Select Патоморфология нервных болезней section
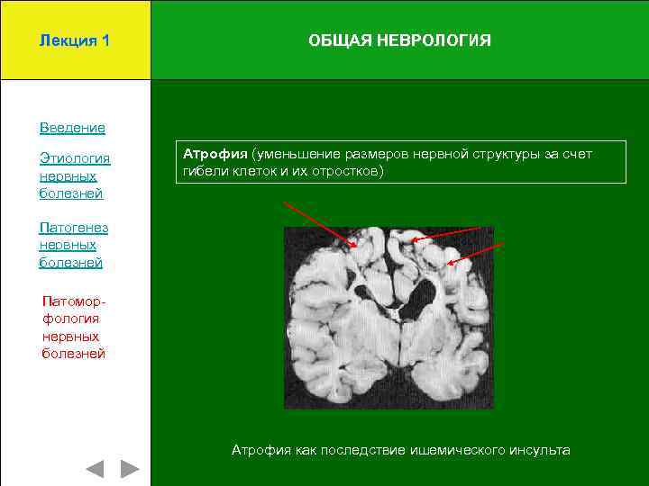Image resolution: width=649 pixels, height=486 pixels. [74, 328]
